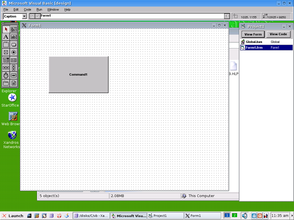Screen dimensions: 294x220
Task: Click the View Form button
Action: [x=253, y=34]
